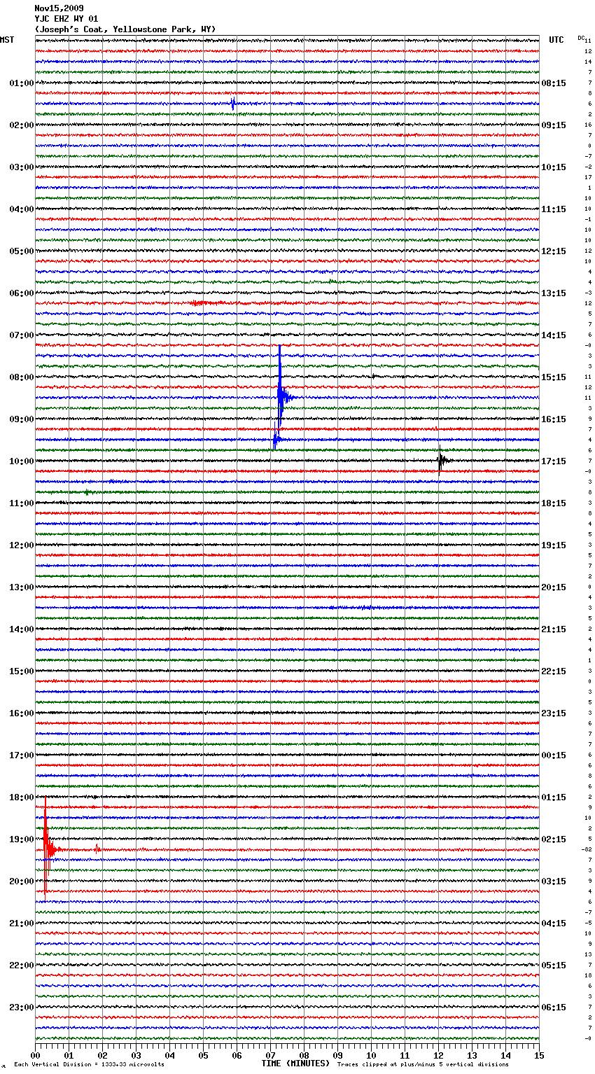Select the 05:00 MST time label
The width and height of the screenshot is (595, 1074).
click(x=22, y=251)
